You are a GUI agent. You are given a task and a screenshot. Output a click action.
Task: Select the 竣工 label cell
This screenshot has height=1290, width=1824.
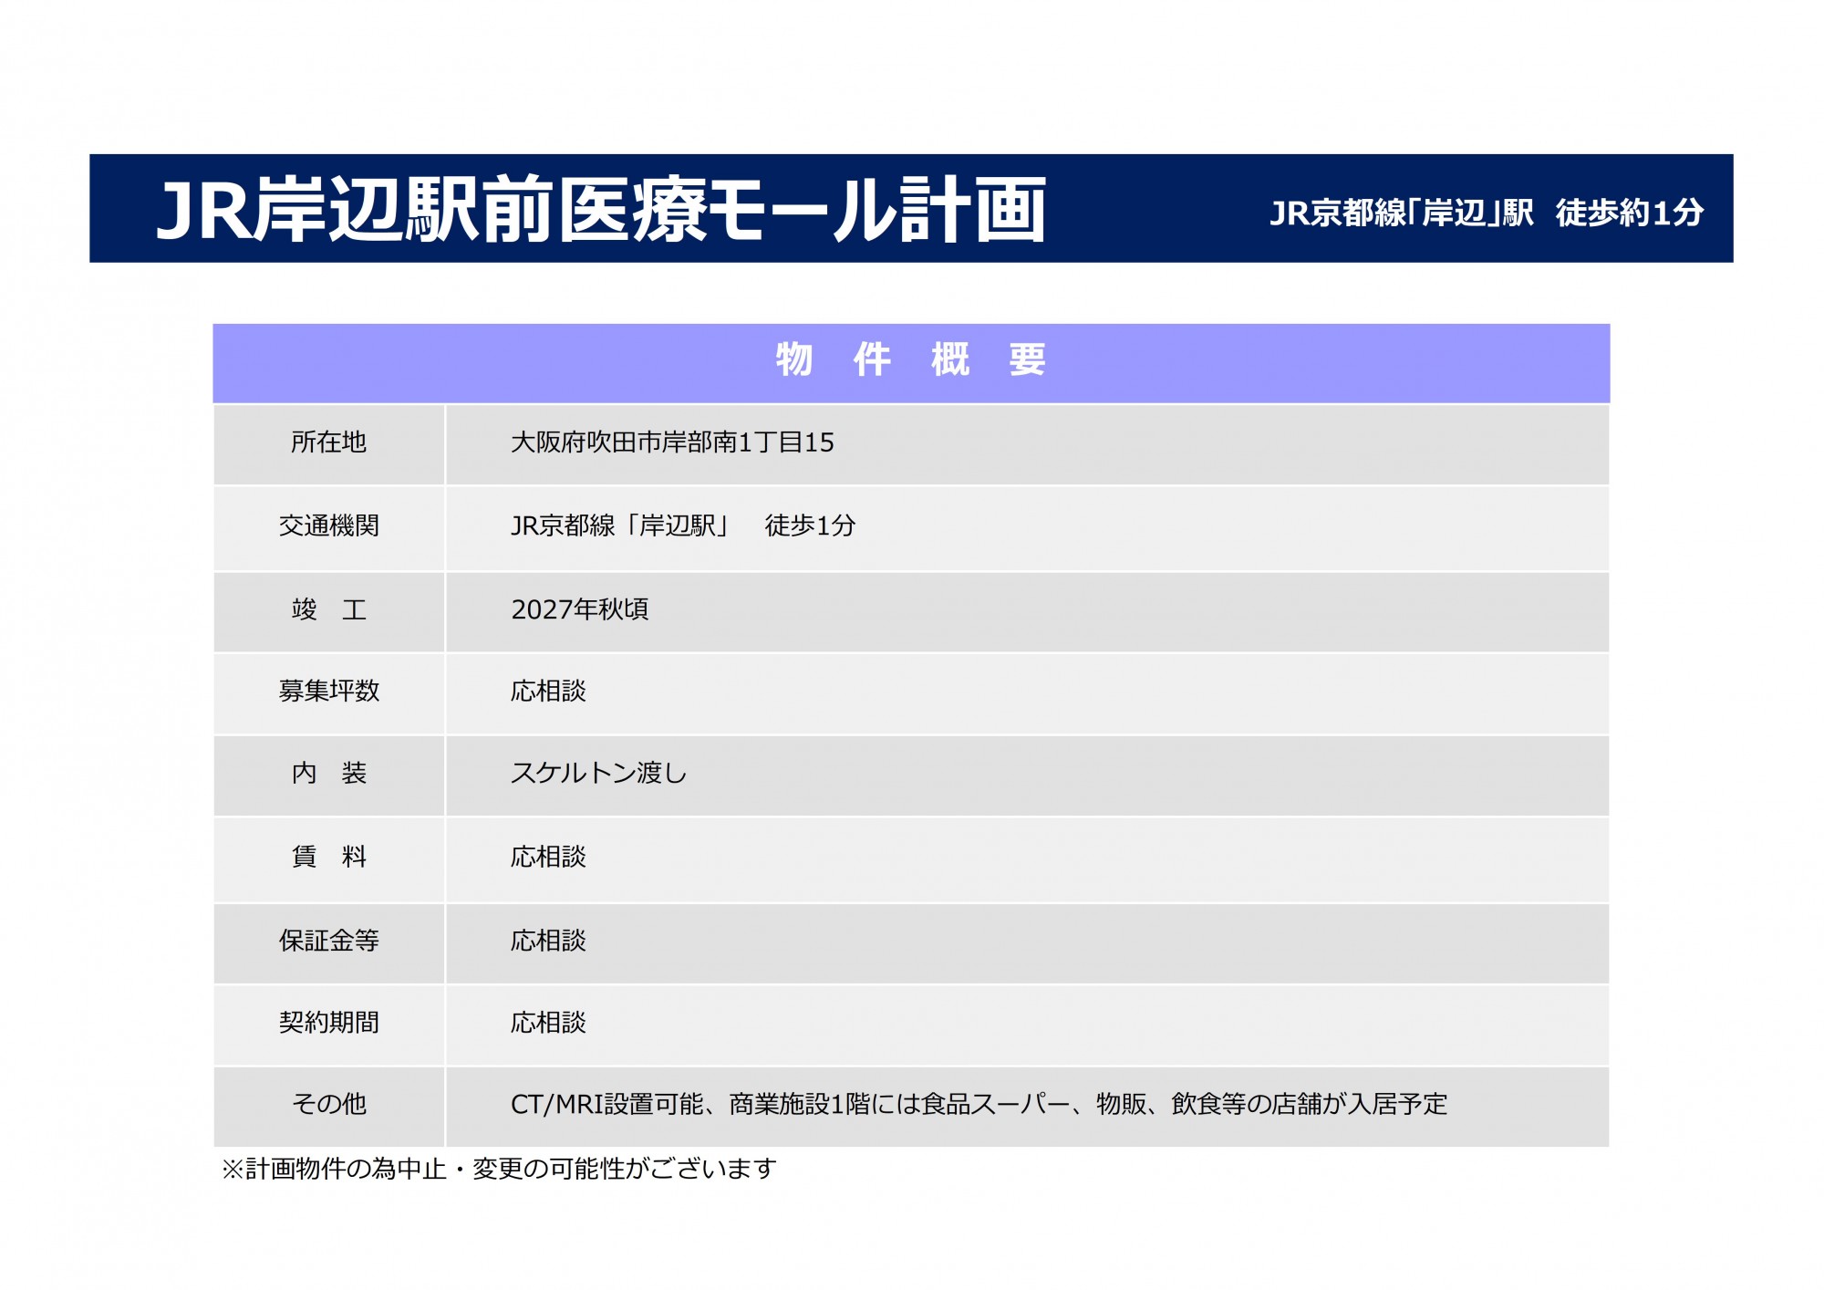pos(328,609)
